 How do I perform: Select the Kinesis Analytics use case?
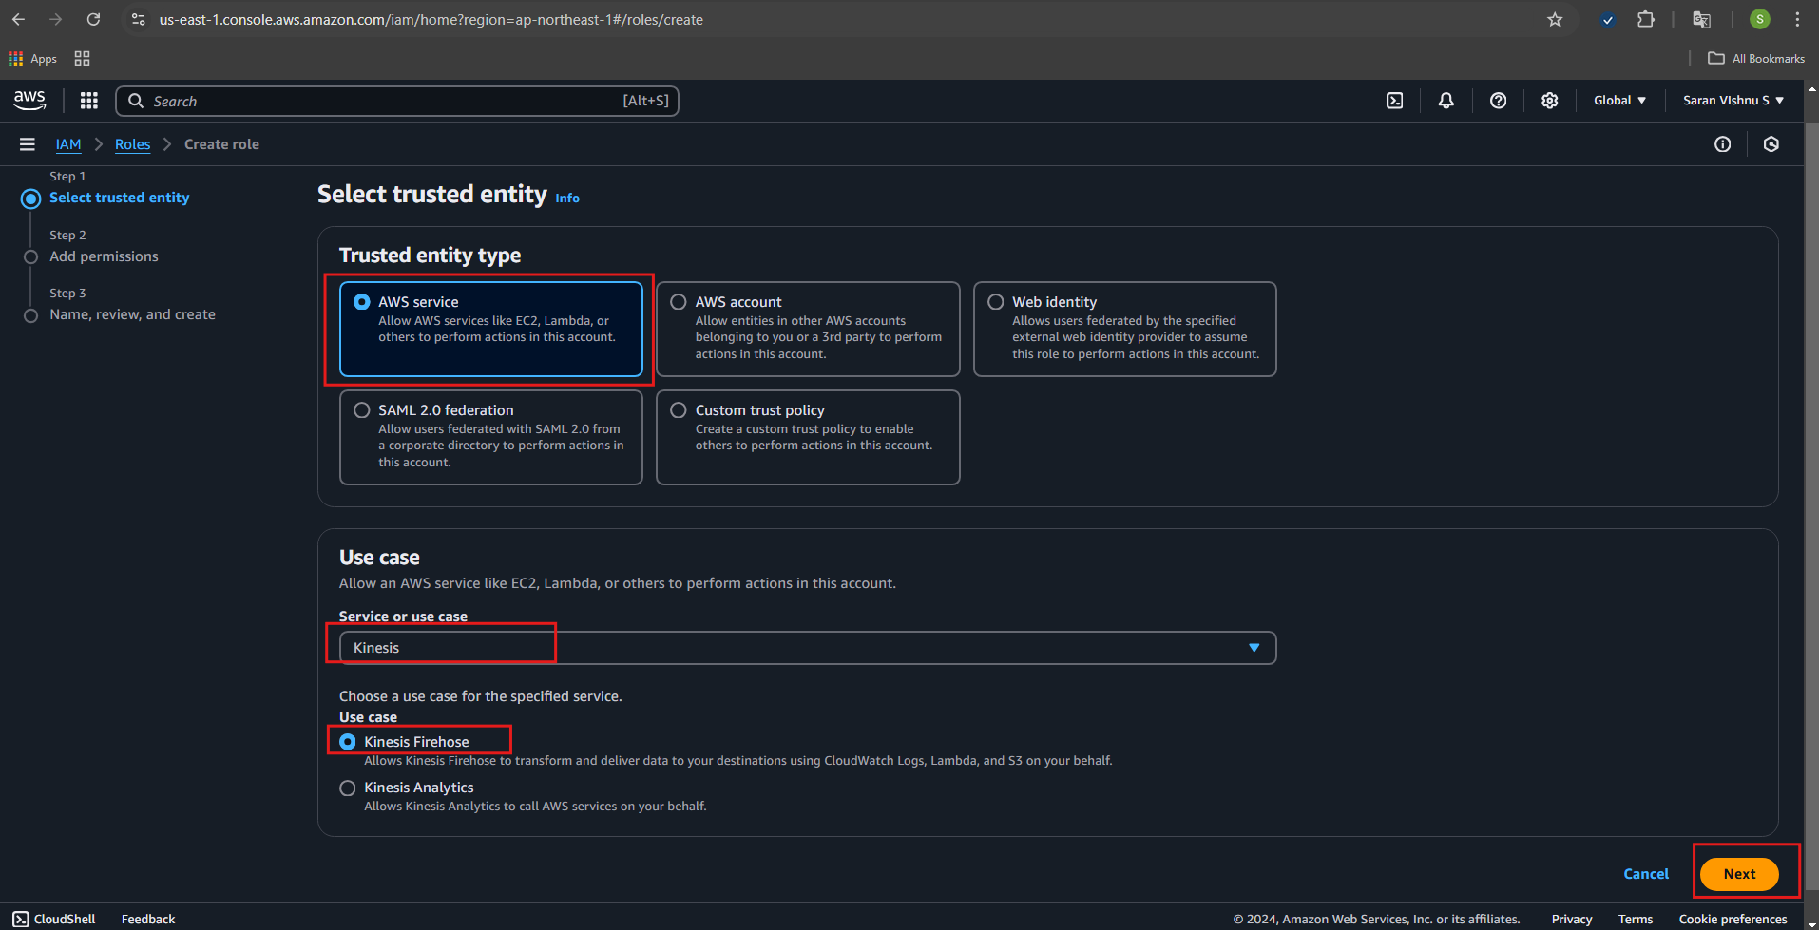tap(348, 788)
